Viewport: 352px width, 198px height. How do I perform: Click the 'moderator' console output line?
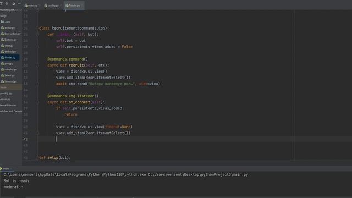point(13,187)
